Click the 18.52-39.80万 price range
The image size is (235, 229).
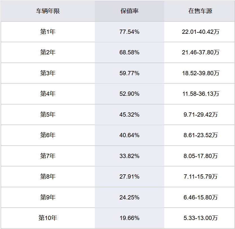(x=200, y=73)
